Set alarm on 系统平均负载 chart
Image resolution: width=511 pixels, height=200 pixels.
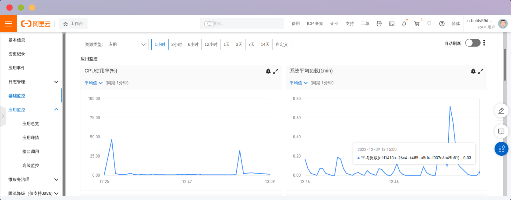[473, 71]
